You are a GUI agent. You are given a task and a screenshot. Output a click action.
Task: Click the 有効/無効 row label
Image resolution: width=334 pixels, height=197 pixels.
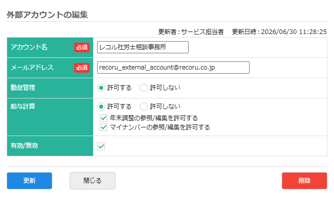click(x=24, y=146)
